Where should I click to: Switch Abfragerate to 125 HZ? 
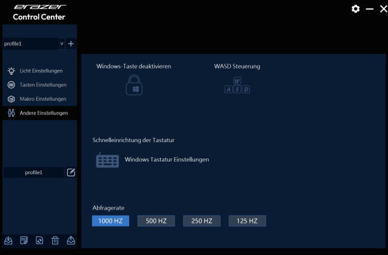pyautogui.click(x=247, y=221)
